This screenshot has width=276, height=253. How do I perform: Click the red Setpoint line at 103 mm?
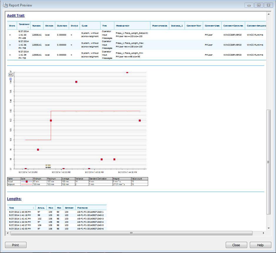(95, 111)
